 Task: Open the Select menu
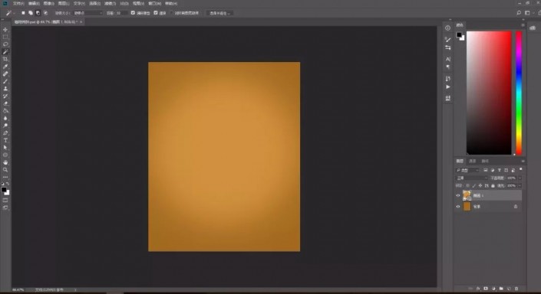(94, 3)
